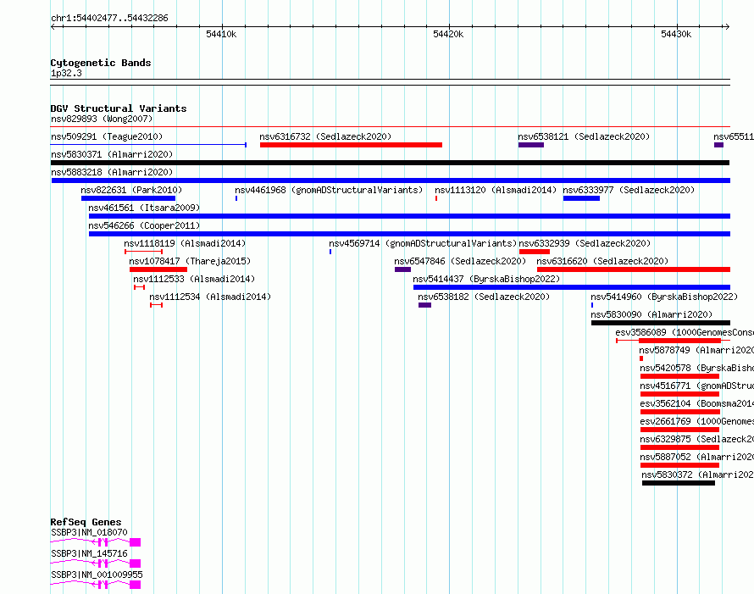Open the SSBP3|NM_145716 gene label
The height and width of the screenshot is (594, 754).
(89, 553)
